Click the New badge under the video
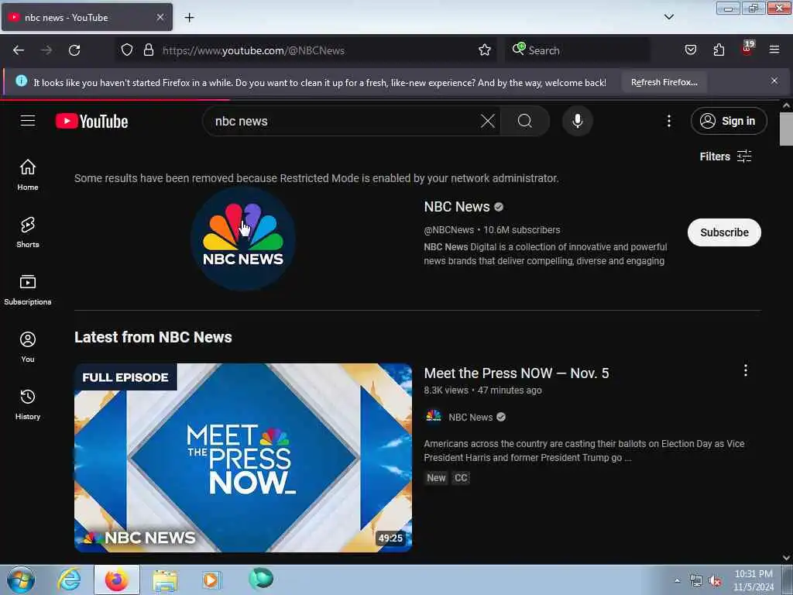Image resolution: width=793 pixels, height=595 pixels. click(436, 477)
